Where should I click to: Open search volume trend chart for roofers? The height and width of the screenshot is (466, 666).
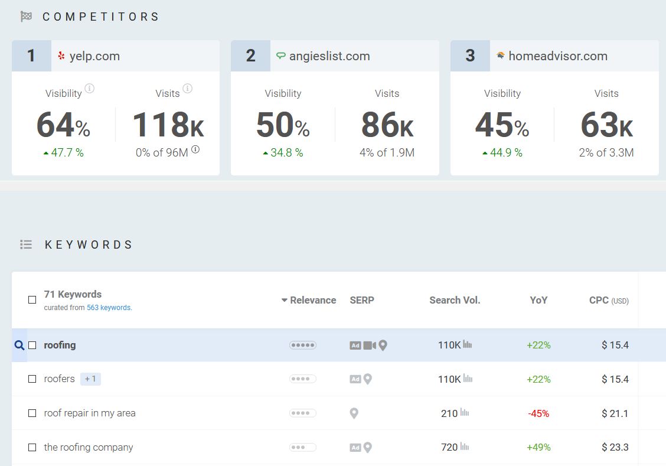(467, 378)
